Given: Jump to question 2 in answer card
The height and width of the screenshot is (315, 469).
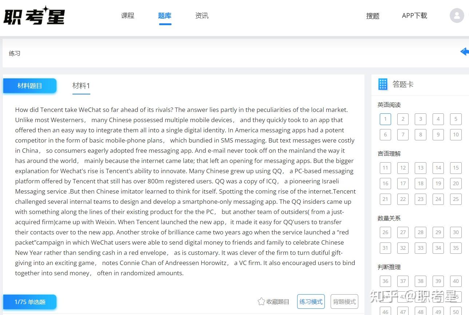Looking at the screenshot, I should (x=403, y=119).
